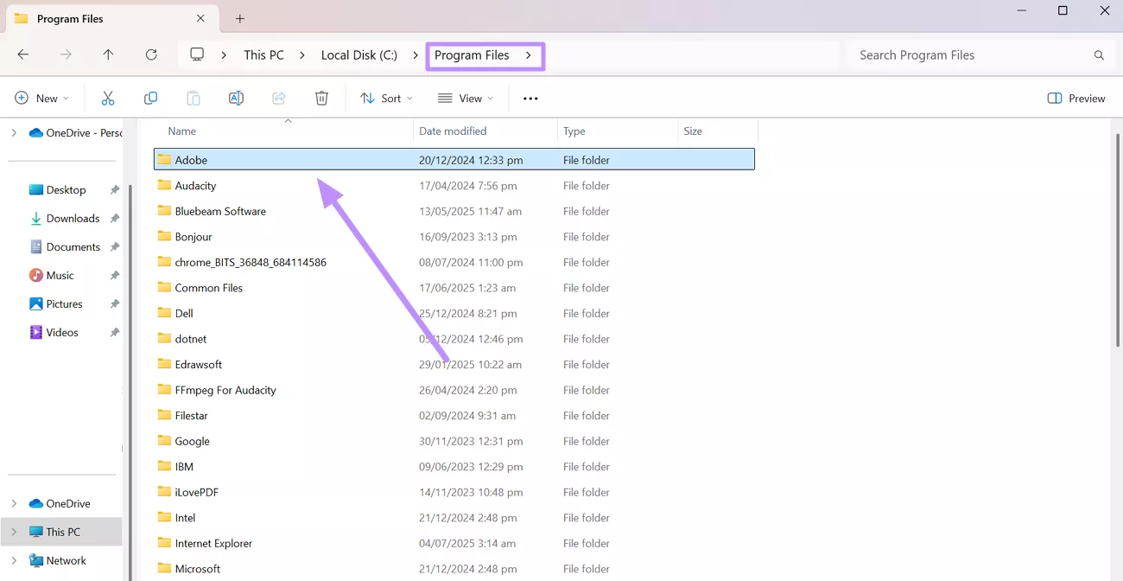Click the Up one level arrow
This screenshot has width=1123, height=581.
click(x=107, y=54)
